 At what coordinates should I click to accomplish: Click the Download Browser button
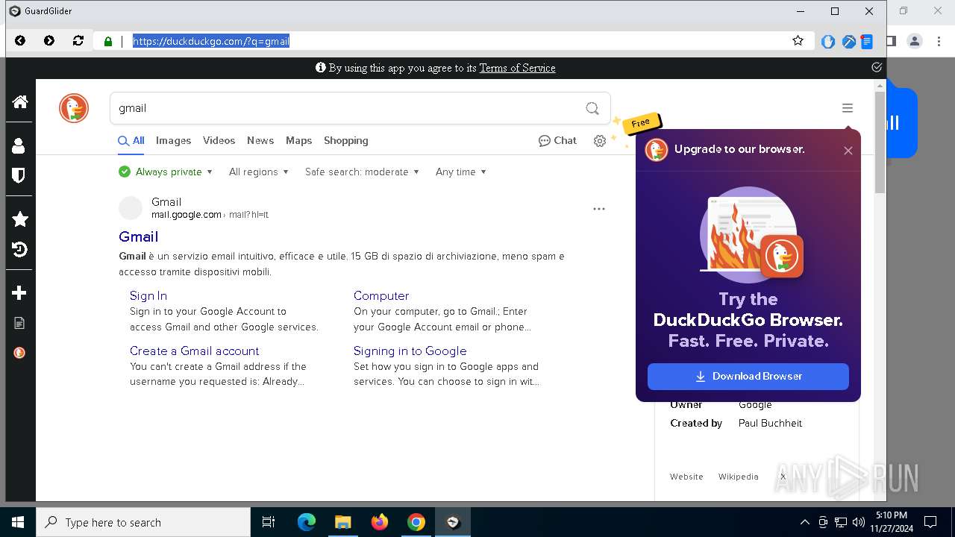point(748,376)
